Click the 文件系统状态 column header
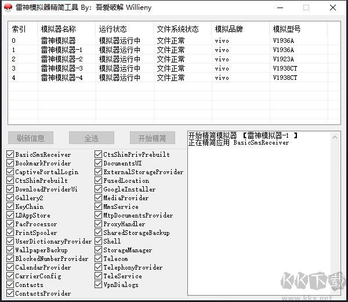The height and width of the screenshot is (302, 348). (x=183, y=29)
